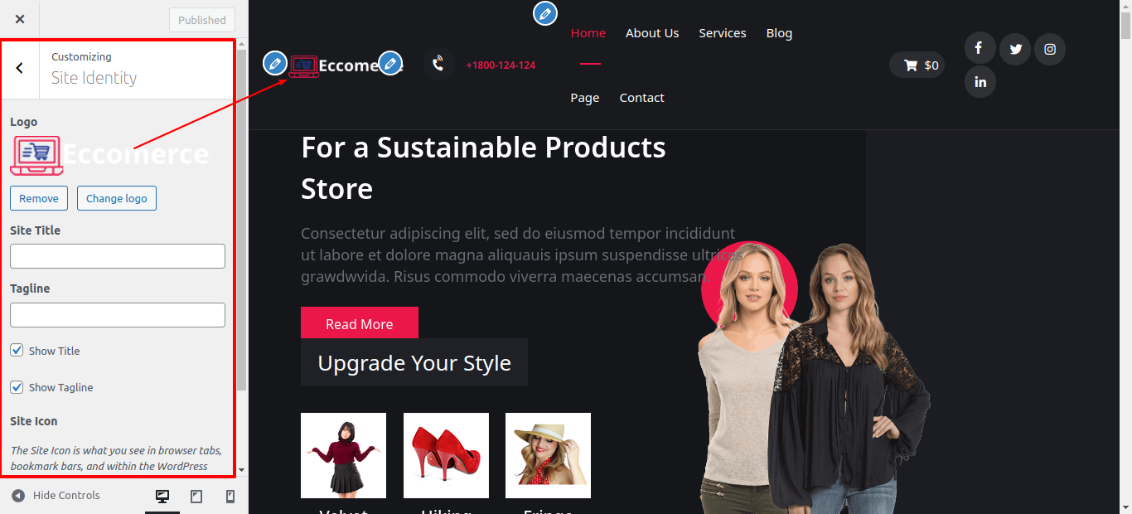Screen dimensions: 1132x514
Task: Click the phone call icon
Action: click(x=439, y=64)
